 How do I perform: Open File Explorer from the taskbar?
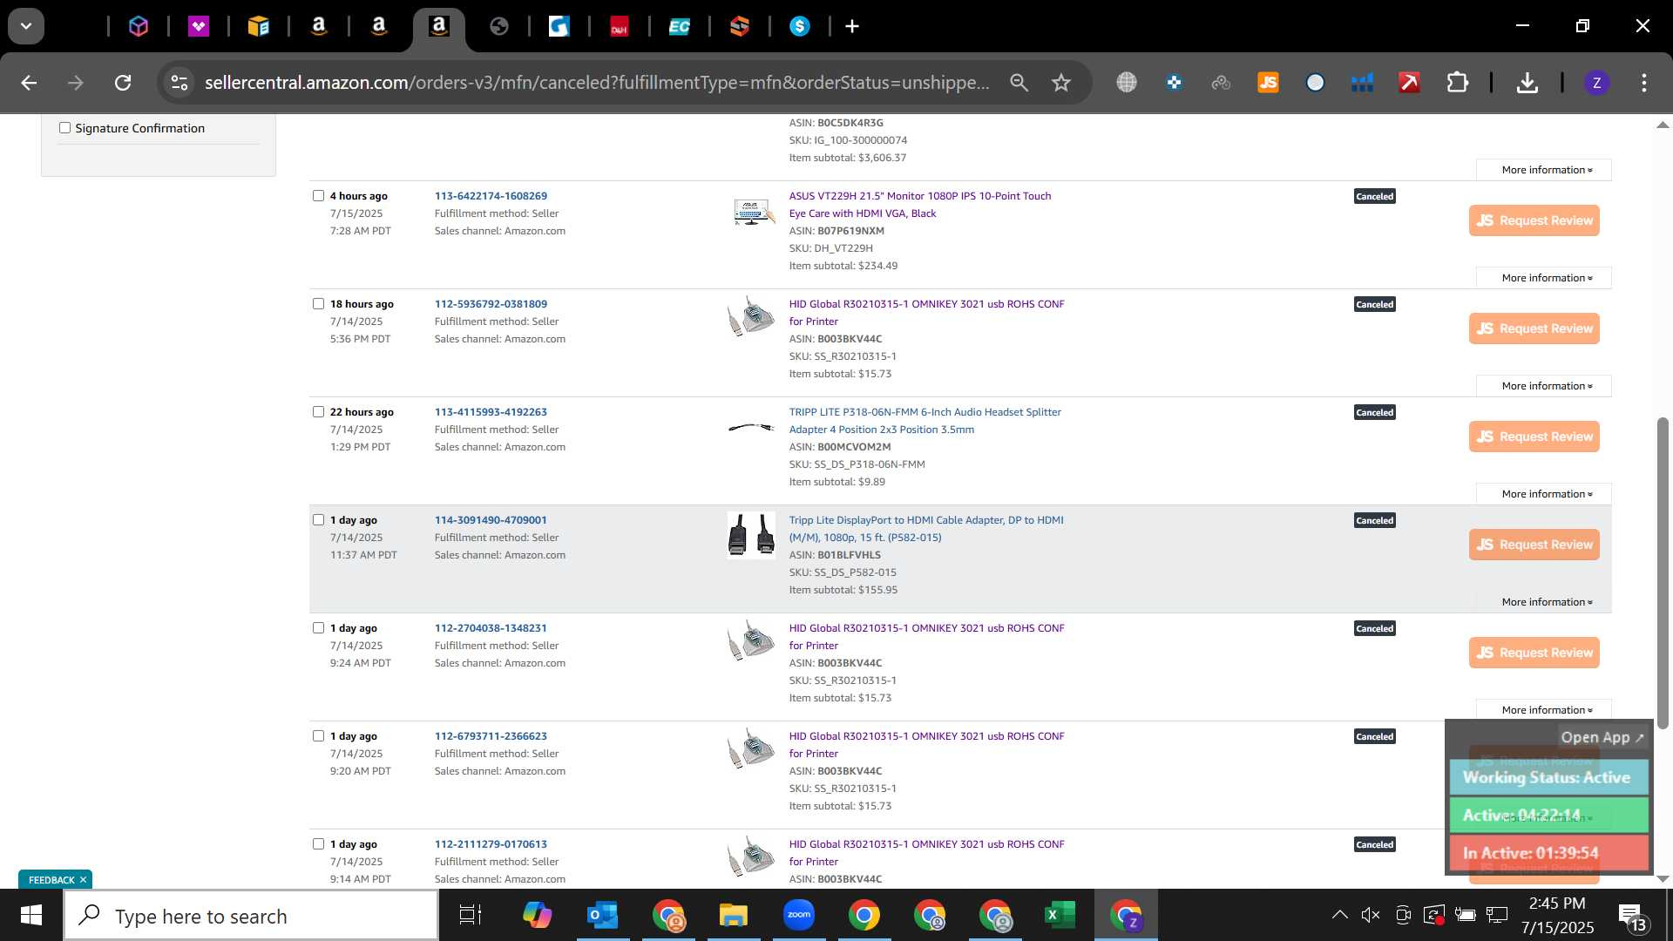point(733,916)
